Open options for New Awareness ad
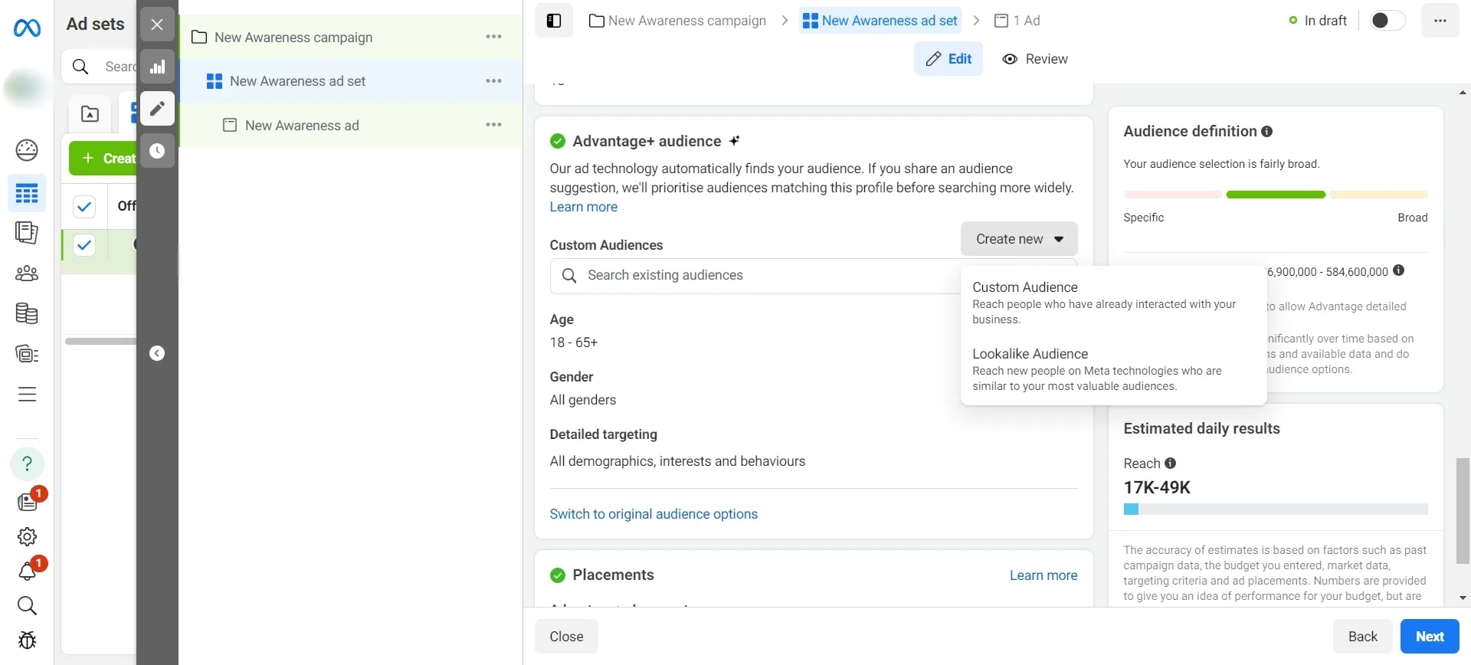The image size is (1471, 665). [x=494, y=124]
